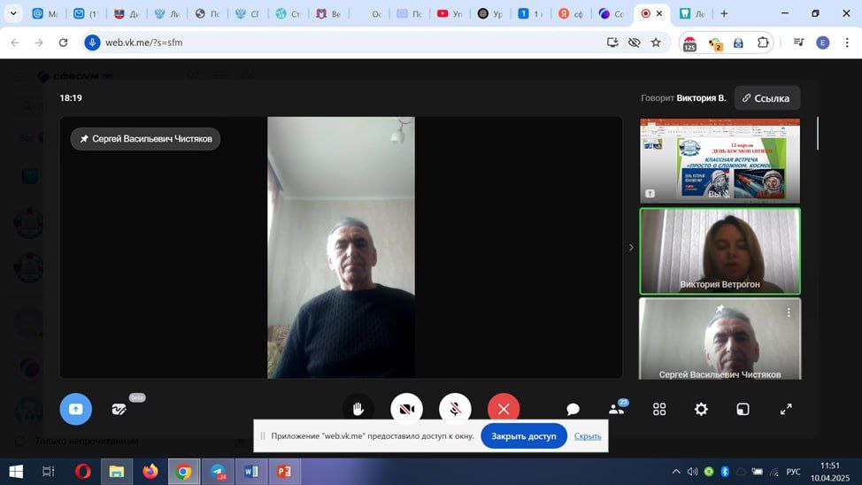Open a new browser tab
The width and height of the screenshot is (862, 485).
pos(724,14)
